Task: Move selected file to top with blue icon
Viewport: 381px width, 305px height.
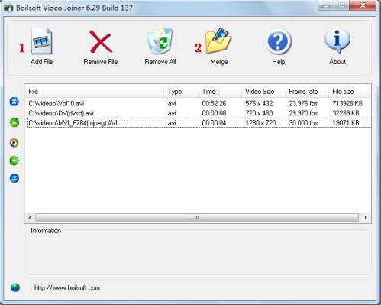Action: click(x=15, y=102)
